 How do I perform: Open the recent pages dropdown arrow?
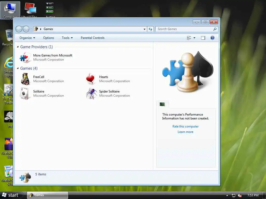(31, 29)
